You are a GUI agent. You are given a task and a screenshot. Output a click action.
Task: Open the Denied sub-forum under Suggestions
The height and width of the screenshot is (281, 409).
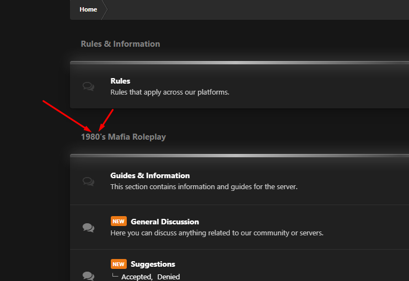click(x=168, y=277)
